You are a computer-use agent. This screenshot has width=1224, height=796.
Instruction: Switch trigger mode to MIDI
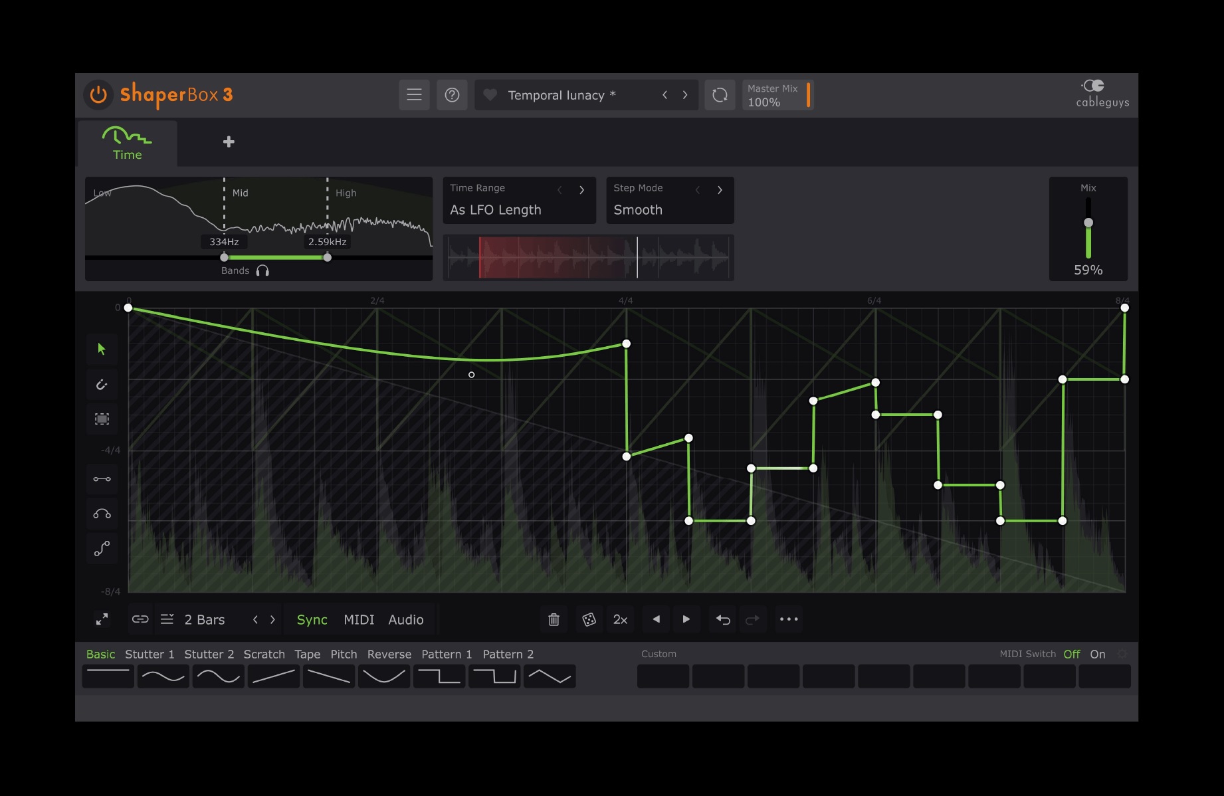click(359, 620)
